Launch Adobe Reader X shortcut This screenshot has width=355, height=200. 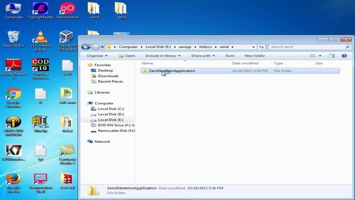coord(13,69)
